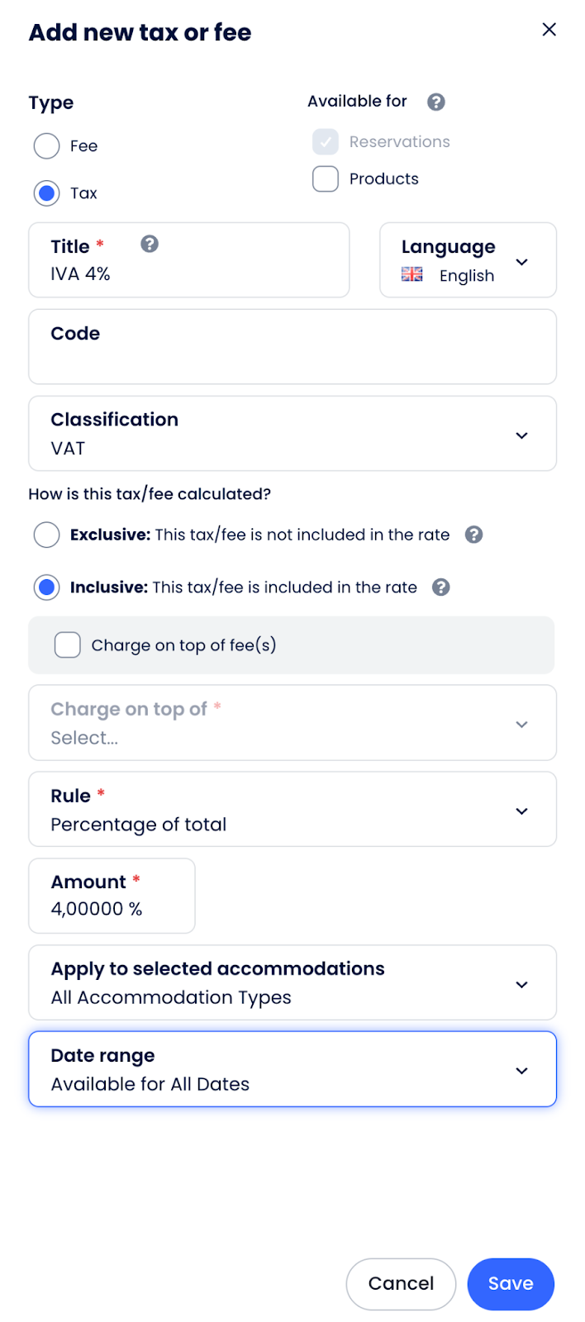Click the help icon beside Title field
The image size is (585, 1322).
(x=150, y=244)
